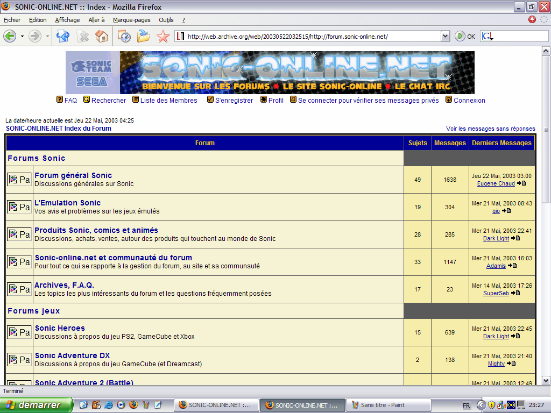
Task: Open the Fichier menu
Action: 12,20
